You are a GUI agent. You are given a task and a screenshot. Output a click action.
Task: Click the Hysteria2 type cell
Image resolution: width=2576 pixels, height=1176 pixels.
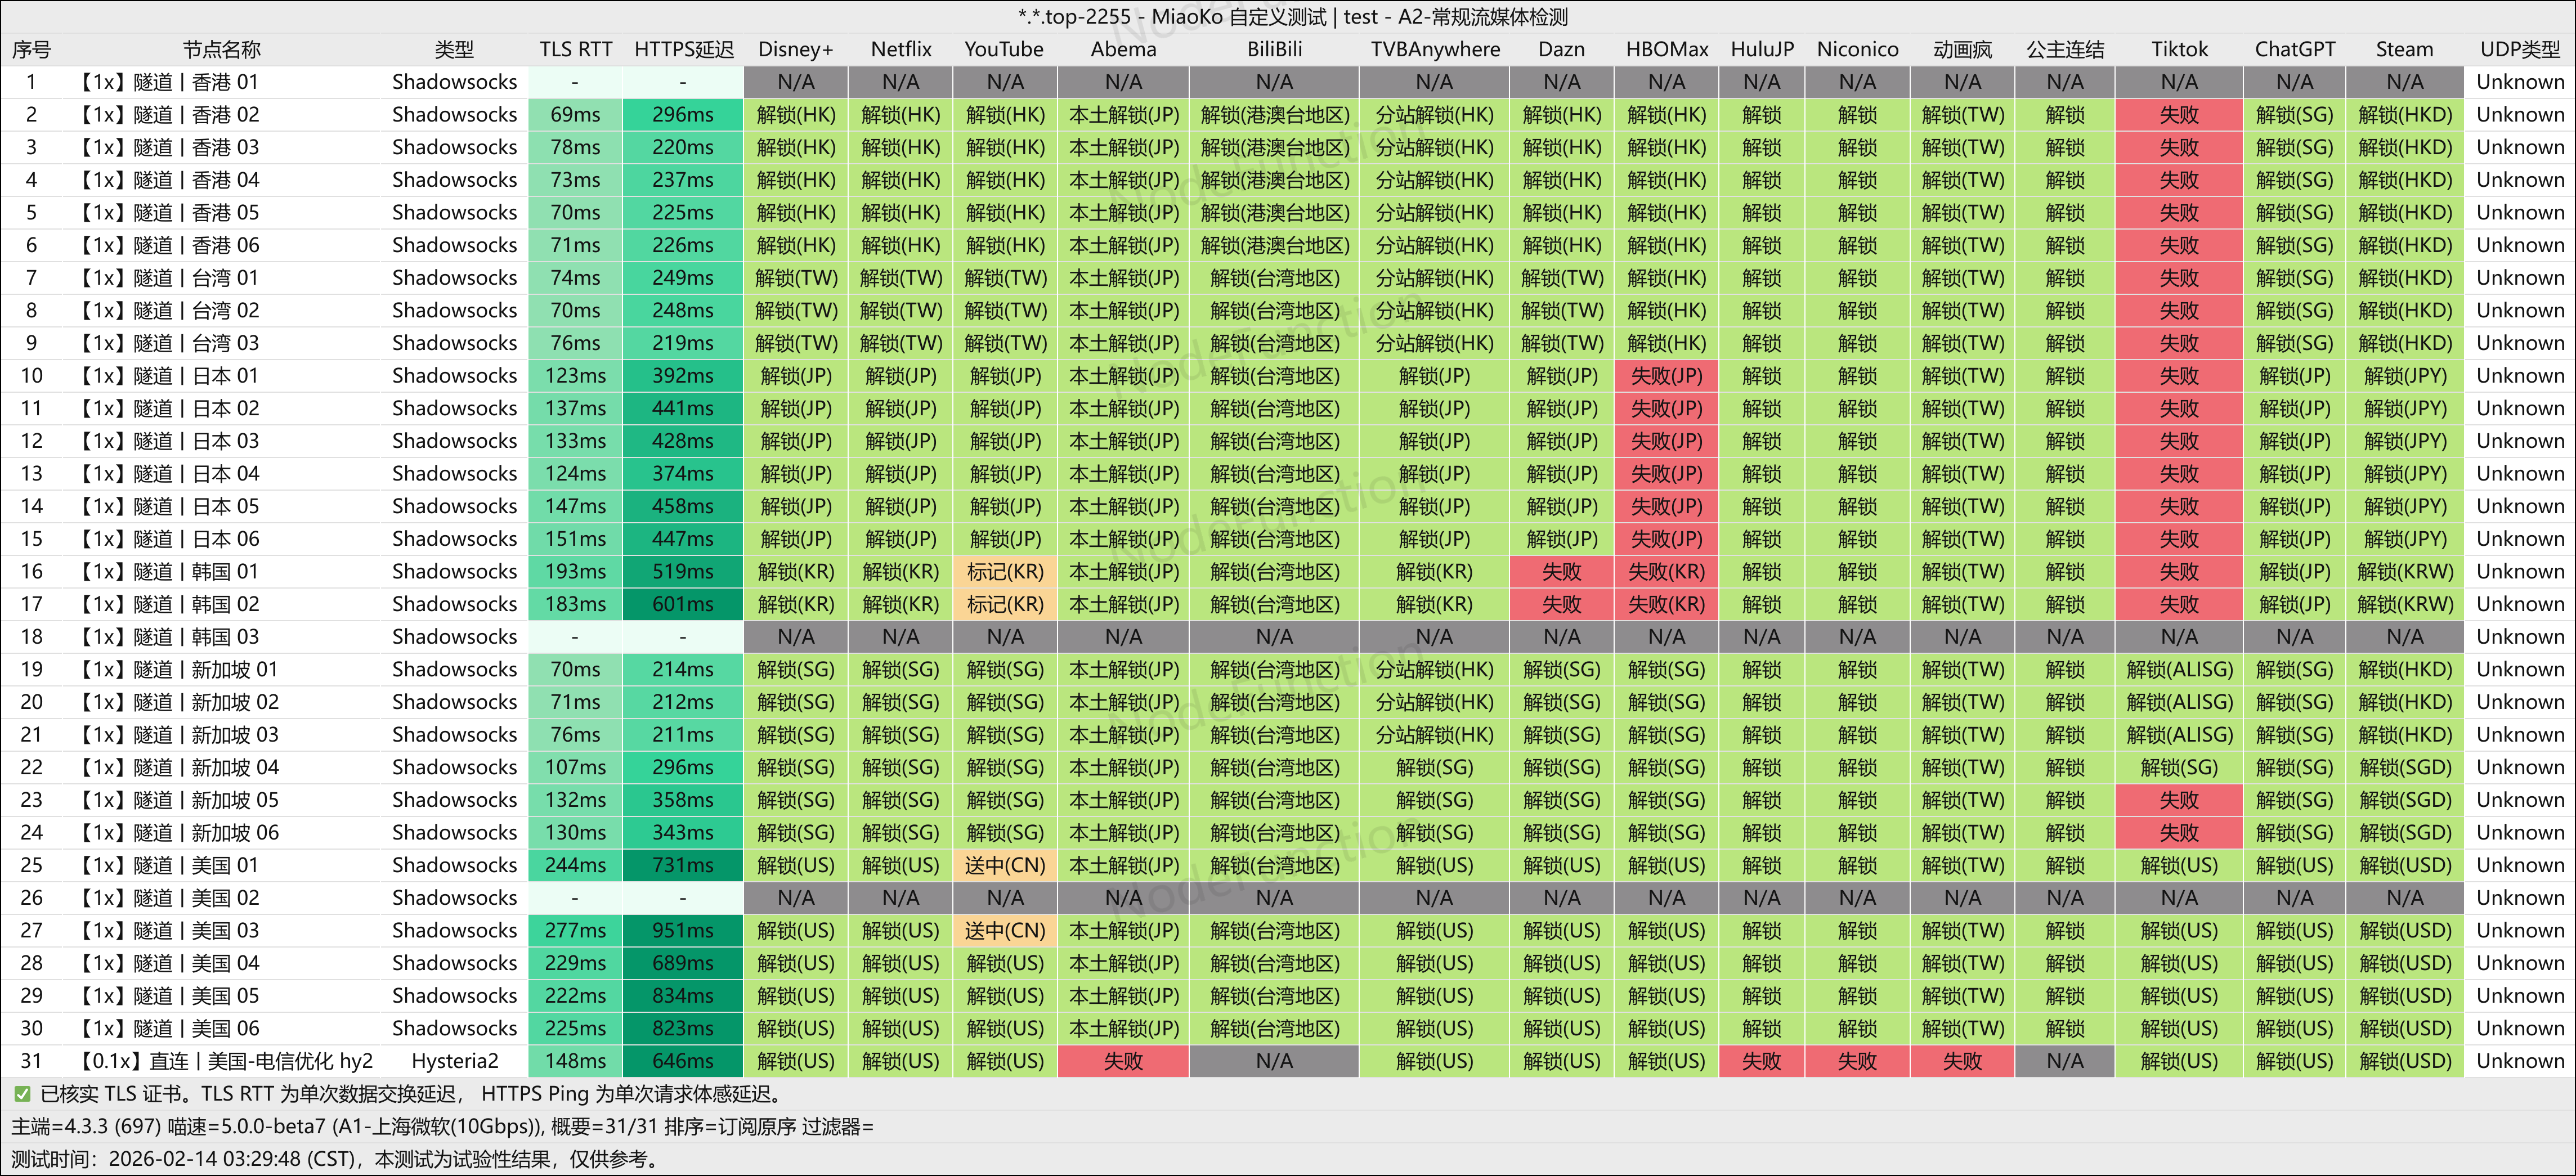(x=454, y=1061)
